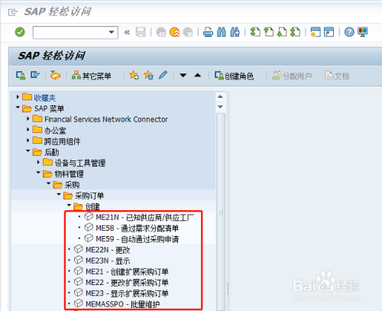Image resolution: width=382 pixels, height=311 pixels.
Task: Click the SAP Business Workplace icon
Action: click(x=55, y=76)
